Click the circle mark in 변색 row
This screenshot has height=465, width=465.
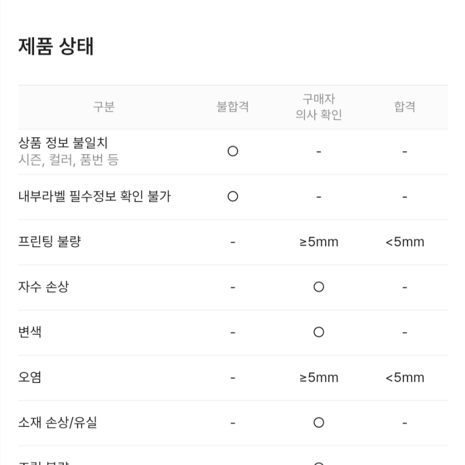(319, 332)
